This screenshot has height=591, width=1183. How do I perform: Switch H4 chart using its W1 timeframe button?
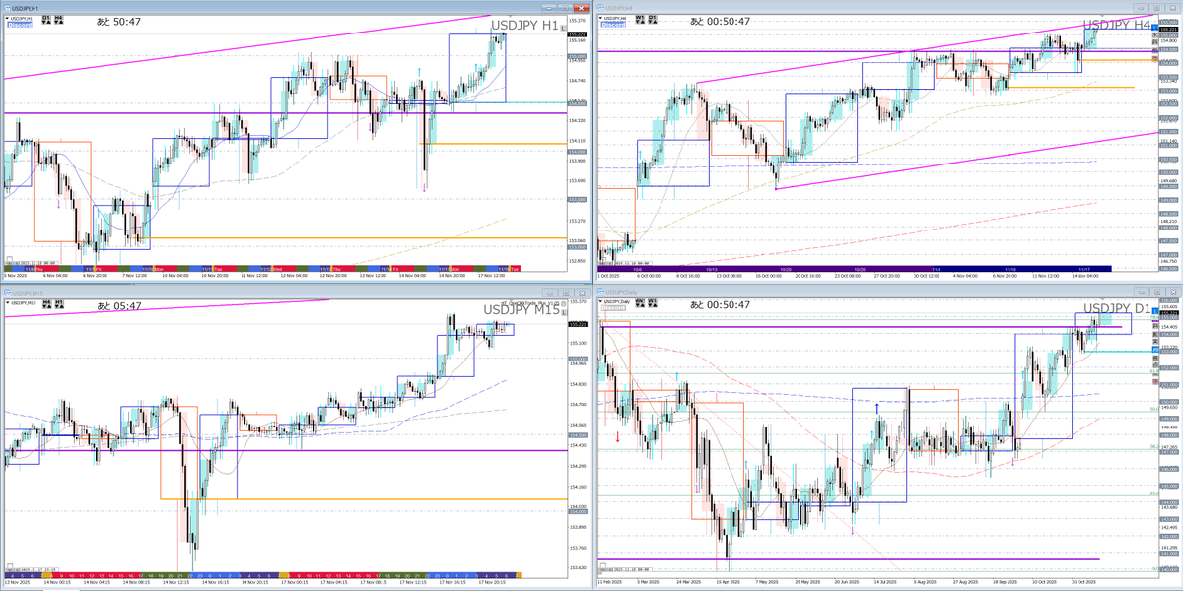(x=640, y=20)
